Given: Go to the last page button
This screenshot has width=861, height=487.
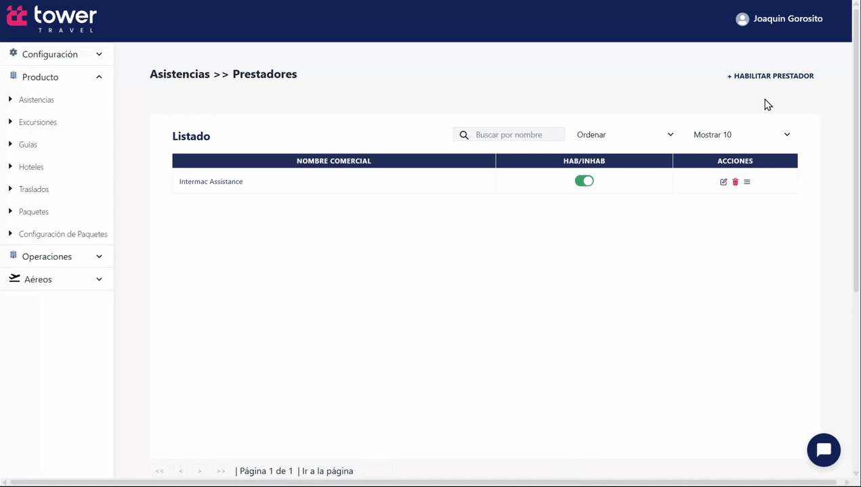Looking at the screenshot, I should [x=221, y=471].
